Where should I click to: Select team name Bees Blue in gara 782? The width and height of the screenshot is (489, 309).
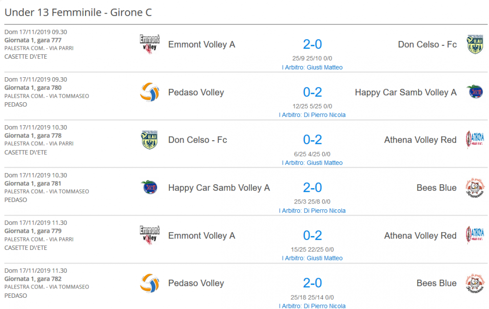tap(436, 283)
